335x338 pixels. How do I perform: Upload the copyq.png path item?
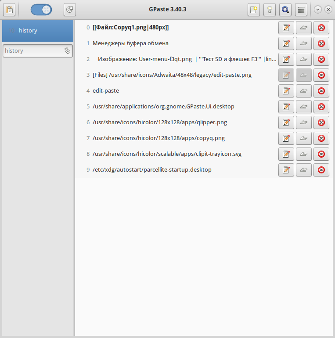tap(304, 138)
